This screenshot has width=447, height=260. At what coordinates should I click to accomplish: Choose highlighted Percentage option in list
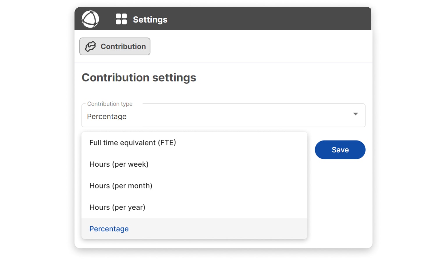(x=109, y=229)
